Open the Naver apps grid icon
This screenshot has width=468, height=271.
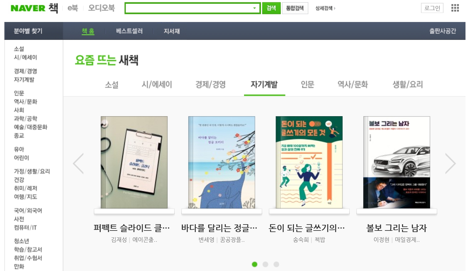[x=455, y=8]
